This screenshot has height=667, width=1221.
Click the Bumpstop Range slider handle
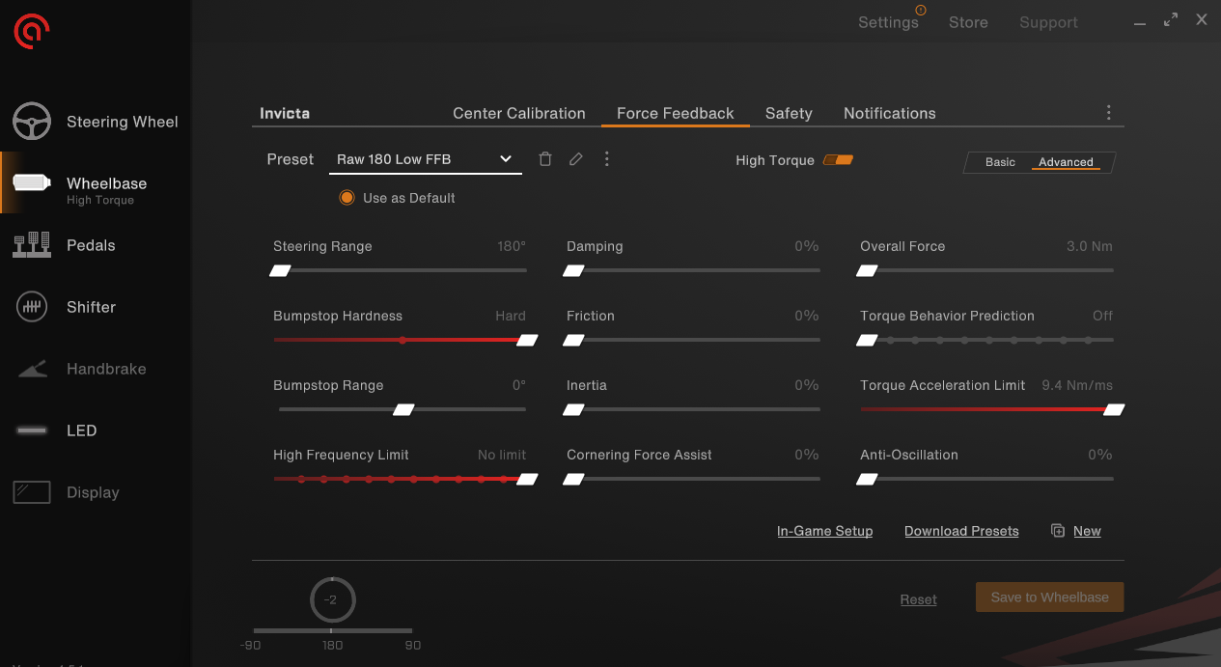click(403, 410)
